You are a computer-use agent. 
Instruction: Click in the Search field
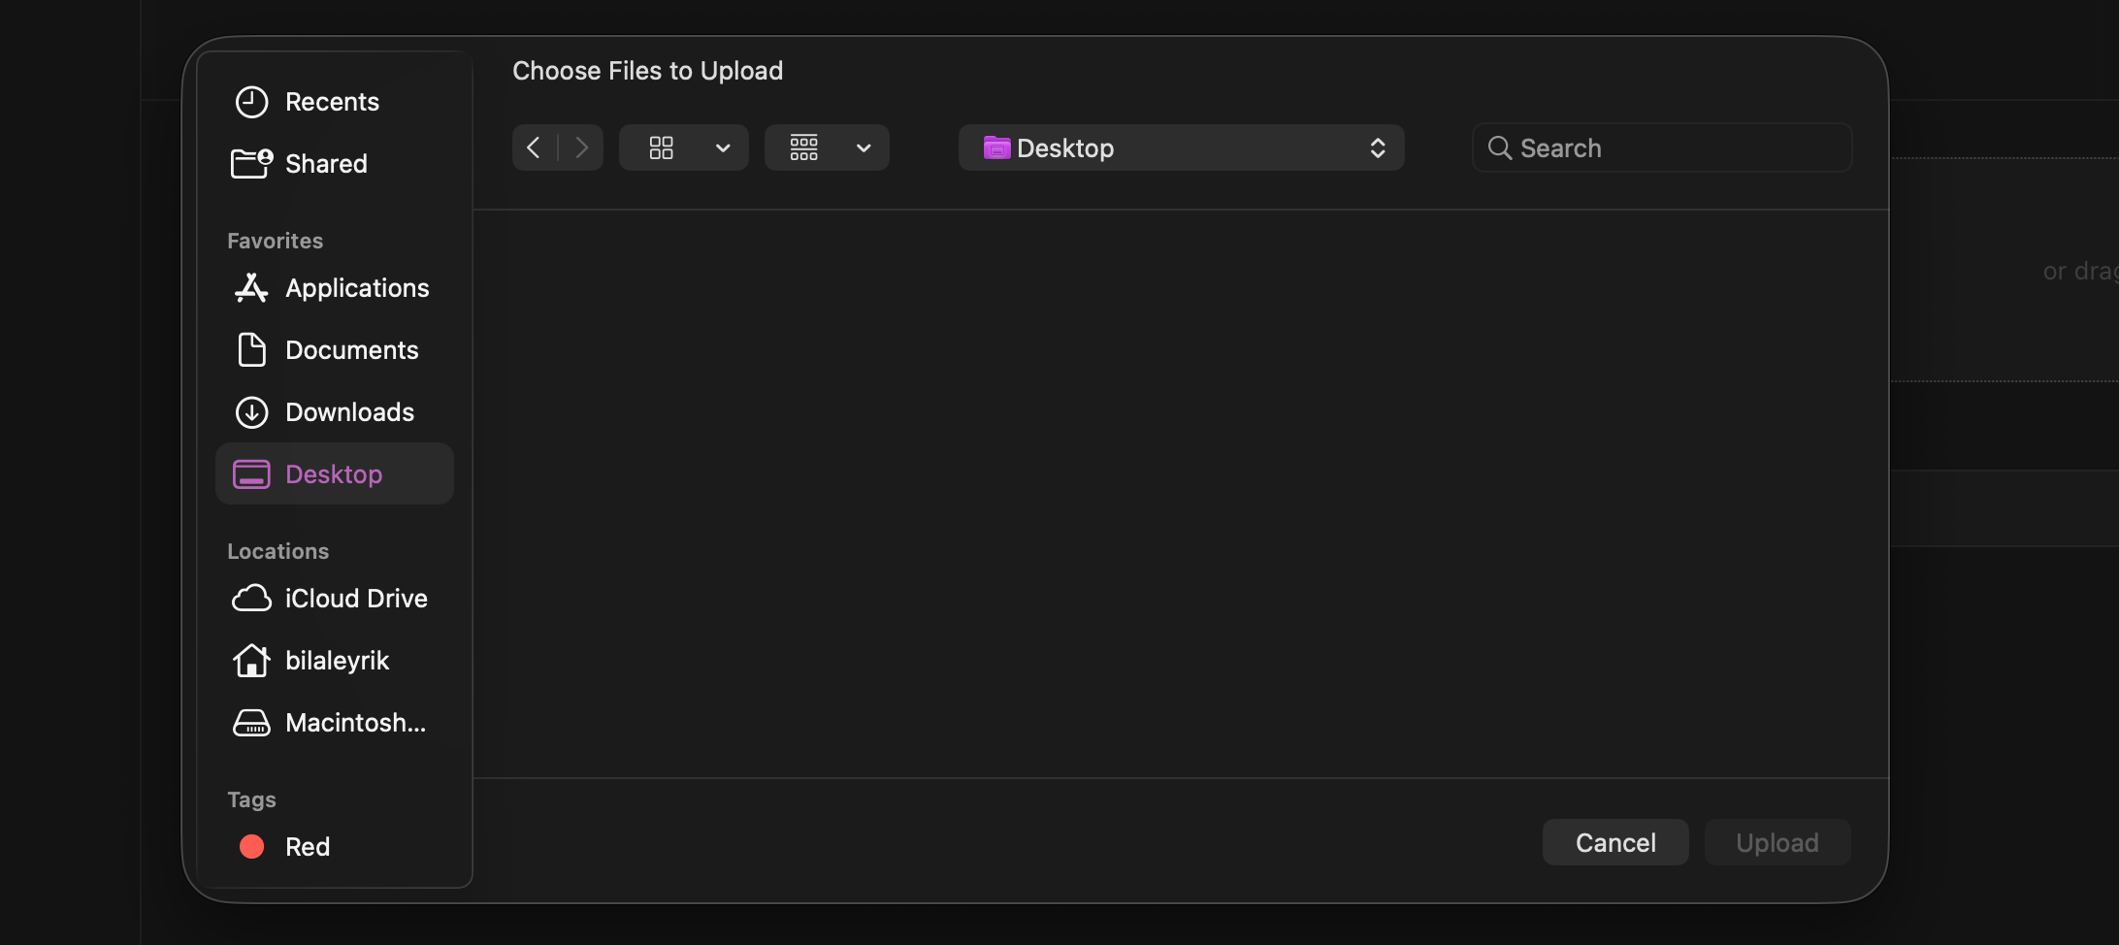click(x=1662, y=147)
